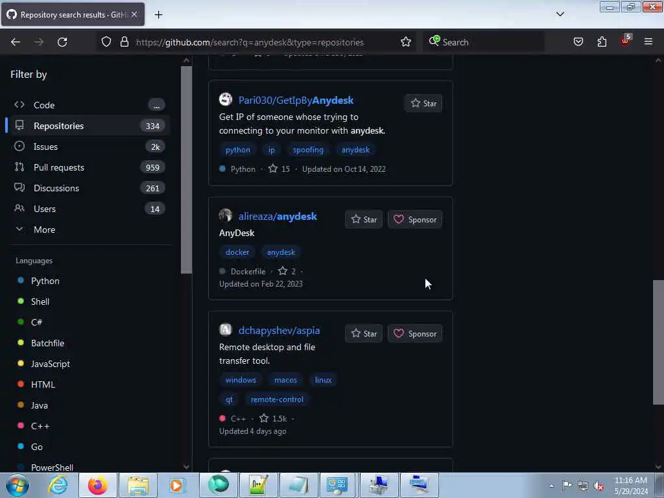This screenshot has width=664, height=498.
Task: Launch Internet Explorer from taskbar
Action: [58, 485]
